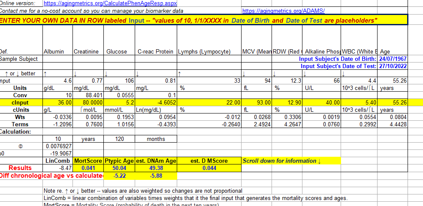The width and height of the screenshot is (423, 206).
Task: Select the C-reac Protein input 0.81
Action: pos(156,81)
